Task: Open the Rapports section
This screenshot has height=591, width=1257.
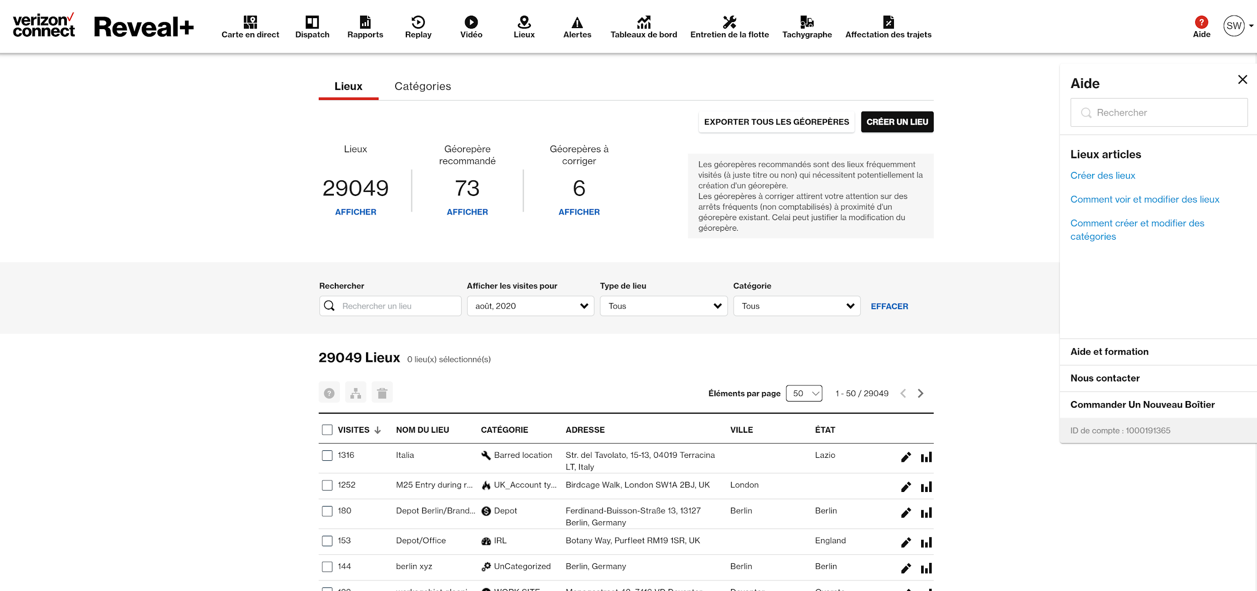Action: click(x=365, y=27)
